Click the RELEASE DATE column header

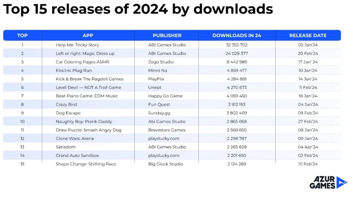click(308, 36)
